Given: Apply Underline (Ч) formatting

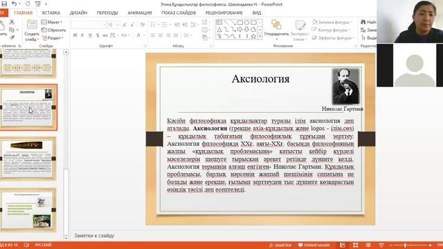Looking at the screenshot, I should (90, 35).
